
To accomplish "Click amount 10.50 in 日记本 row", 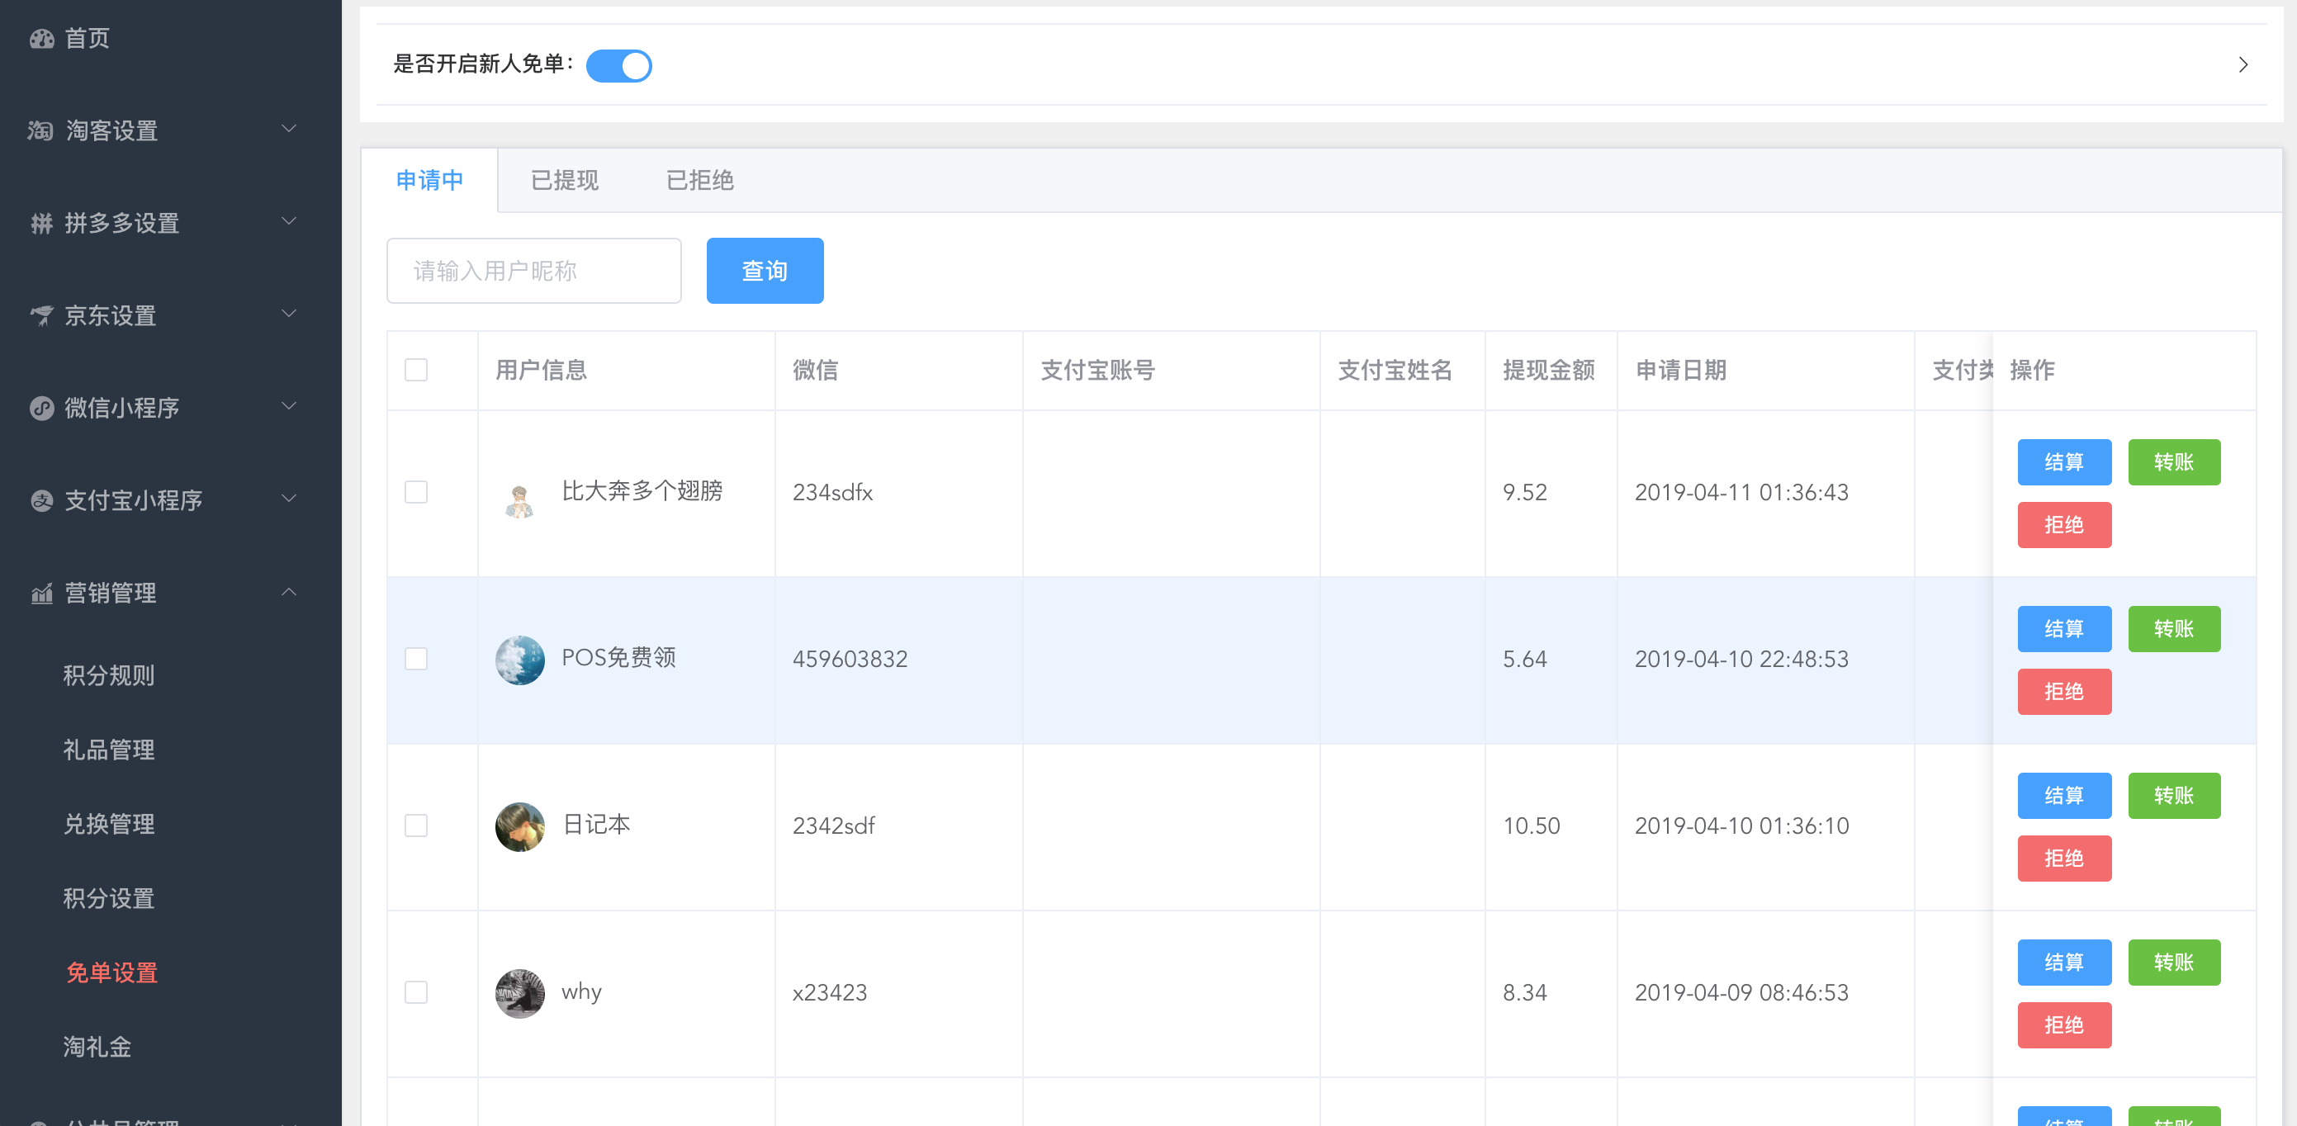I will tap(1531, 826).
